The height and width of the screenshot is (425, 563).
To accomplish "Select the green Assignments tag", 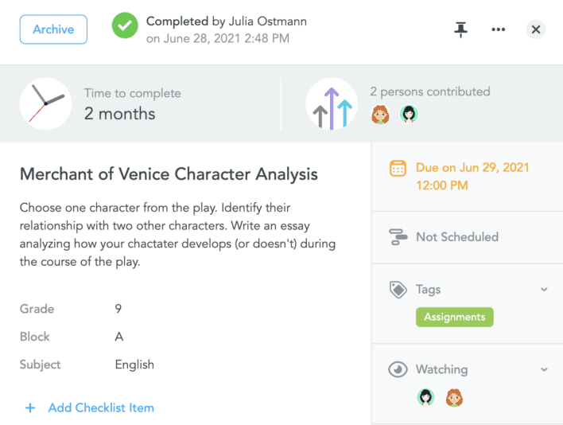I will [x=454, y=317].
